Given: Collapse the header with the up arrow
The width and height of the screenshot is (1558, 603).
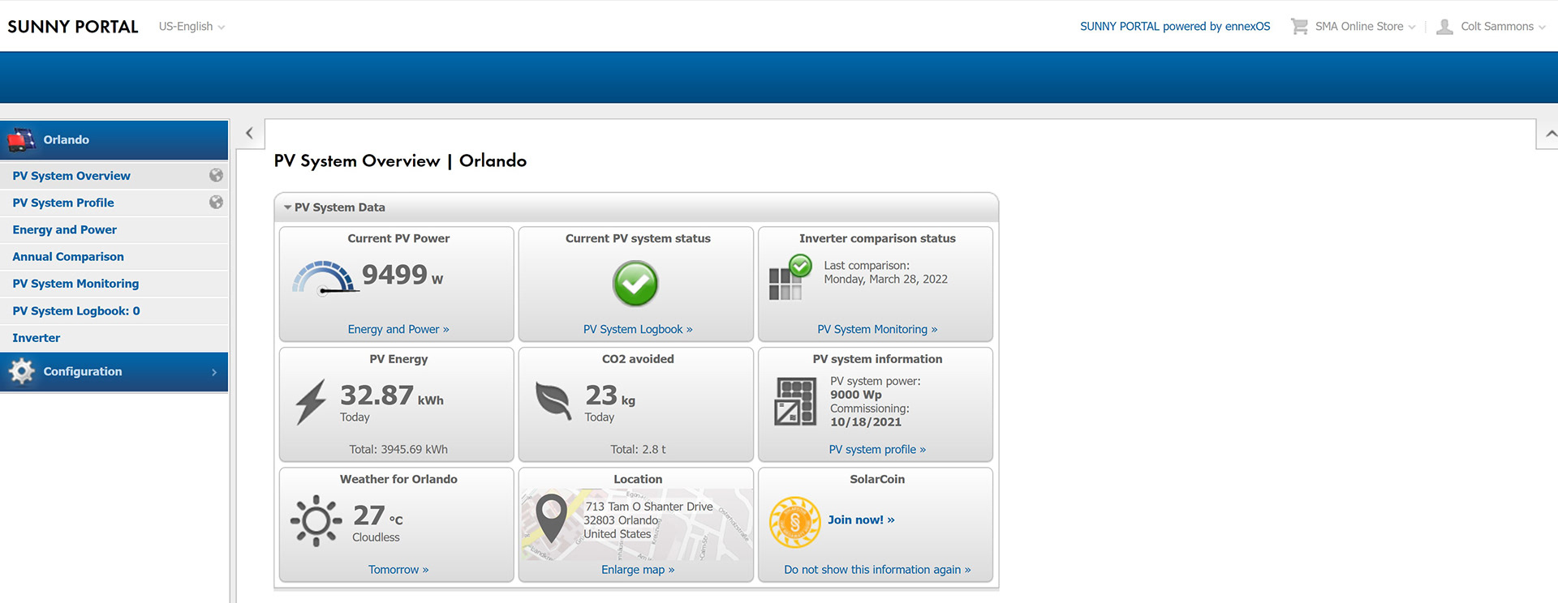Looking at the screenshot, I should point(1551,134).
